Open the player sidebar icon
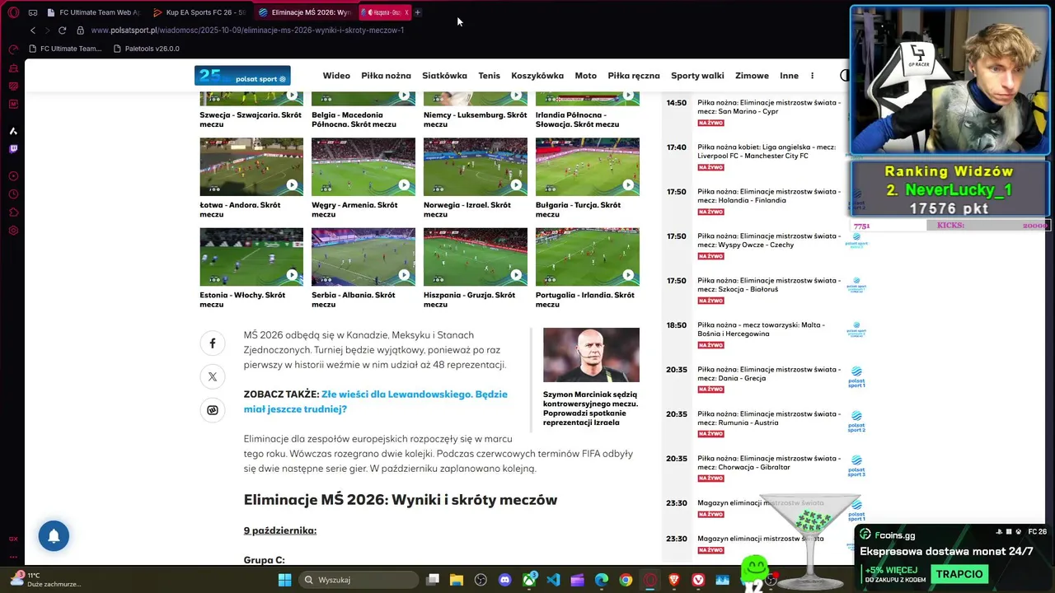Screen dimensions: 1055x593 coord(13,176)
